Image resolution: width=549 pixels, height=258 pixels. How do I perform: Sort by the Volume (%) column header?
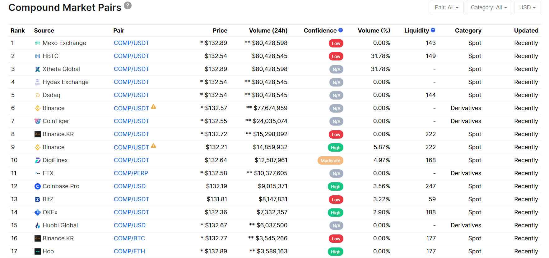[374, 30]
